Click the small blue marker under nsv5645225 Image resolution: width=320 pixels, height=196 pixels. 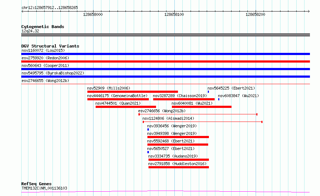209,92
